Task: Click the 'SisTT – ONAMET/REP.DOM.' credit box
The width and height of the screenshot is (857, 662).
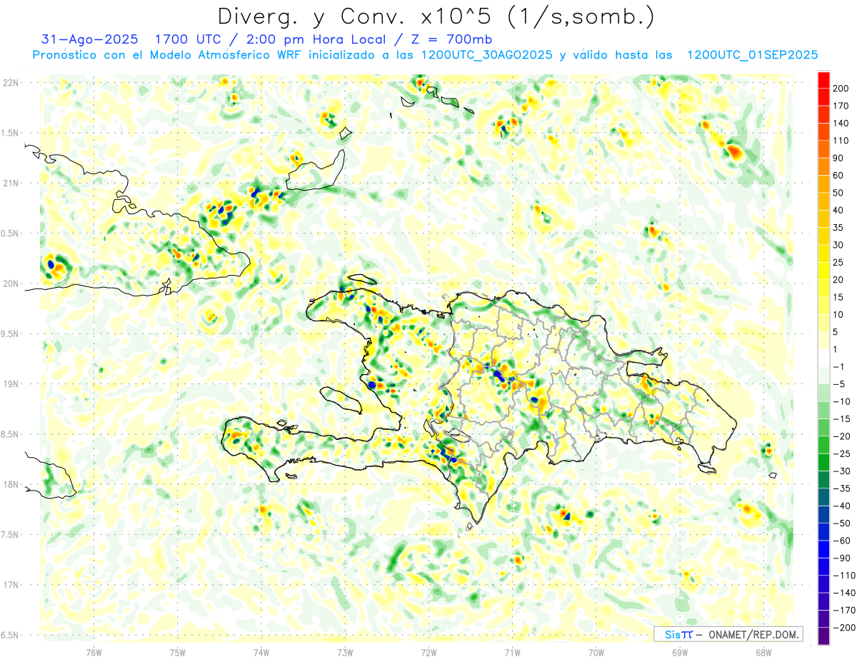Action: (728, 634)
